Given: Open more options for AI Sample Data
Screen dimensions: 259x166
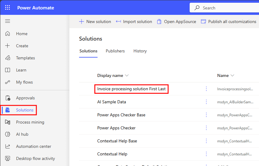Looking at the screenshot, I should click(x=206, y=102).
